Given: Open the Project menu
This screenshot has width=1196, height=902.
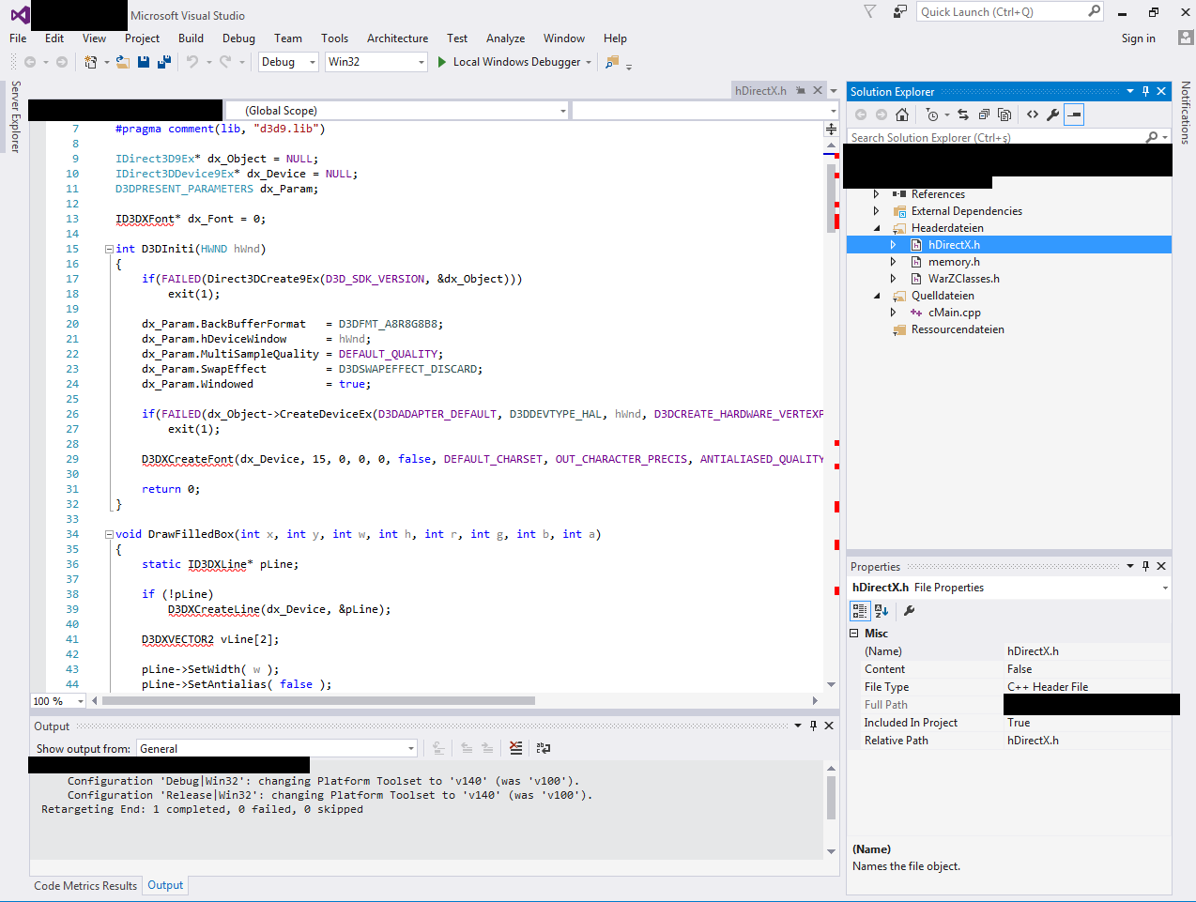Looking at the screenshot, I should coord(142,38).
